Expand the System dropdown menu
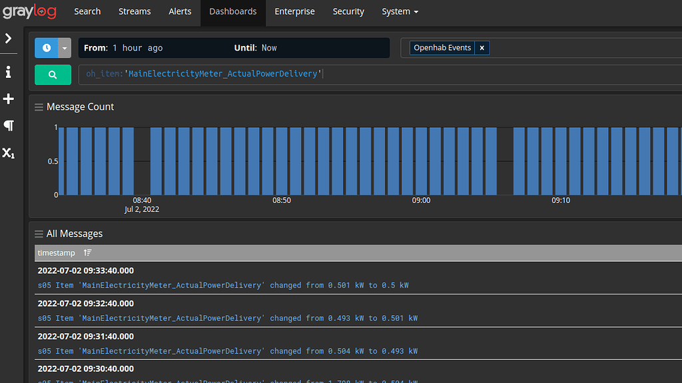 (400, 12)
